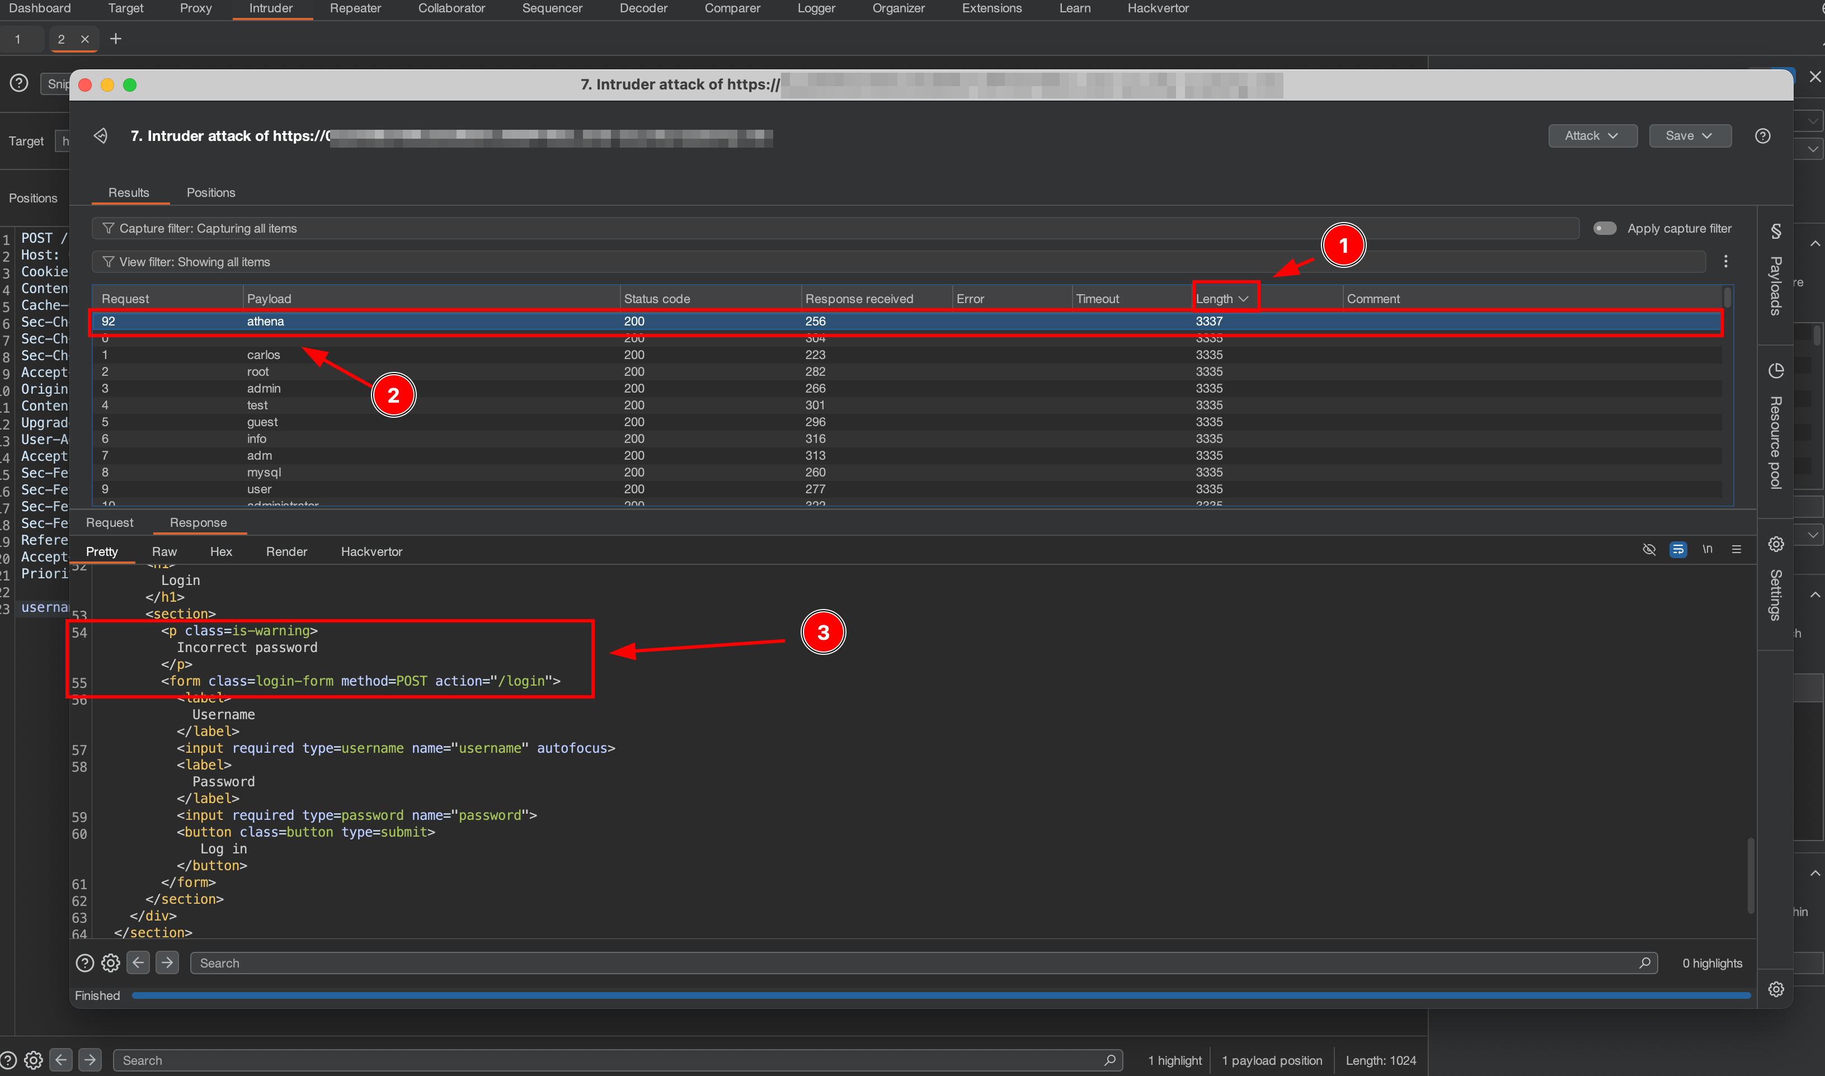Open the Repeater main tab
1825x1076 pixels.
pyautogui.click(x=355, y=8)
